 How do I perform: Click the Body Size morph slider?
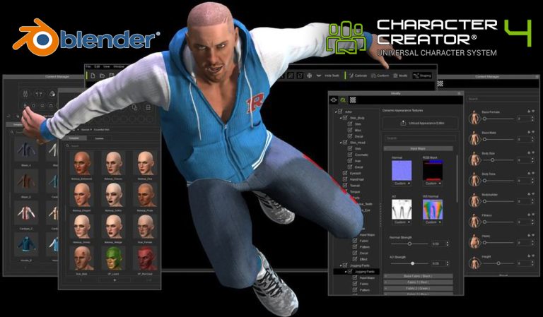[498, 160]
